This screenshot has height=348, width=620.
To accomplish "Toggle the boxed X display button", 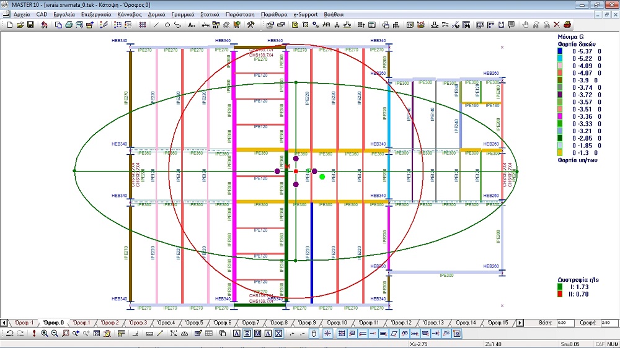I will click(x=278, y=333).
